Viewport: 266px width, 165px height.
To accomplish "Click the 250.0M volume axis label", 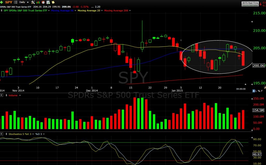I will 258,99.
